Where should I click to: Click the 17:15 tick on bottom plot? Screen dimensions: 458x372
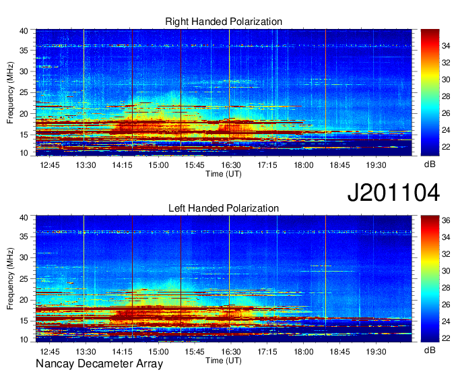tap(267, 352)
